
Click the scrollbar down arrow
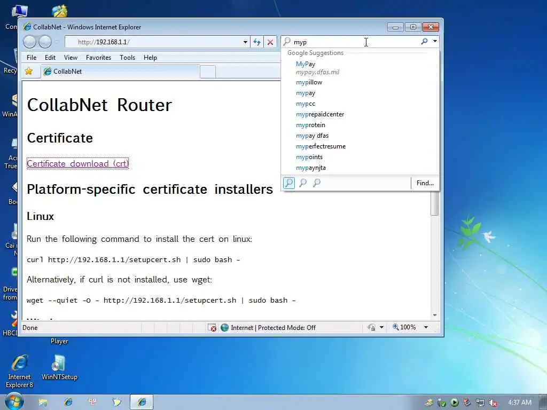(x=435, y=315)
